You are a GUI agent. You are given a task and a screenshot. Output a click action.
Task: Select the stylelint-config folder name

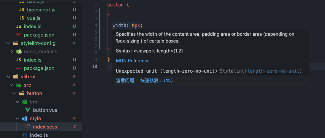[x=38, y=43]
